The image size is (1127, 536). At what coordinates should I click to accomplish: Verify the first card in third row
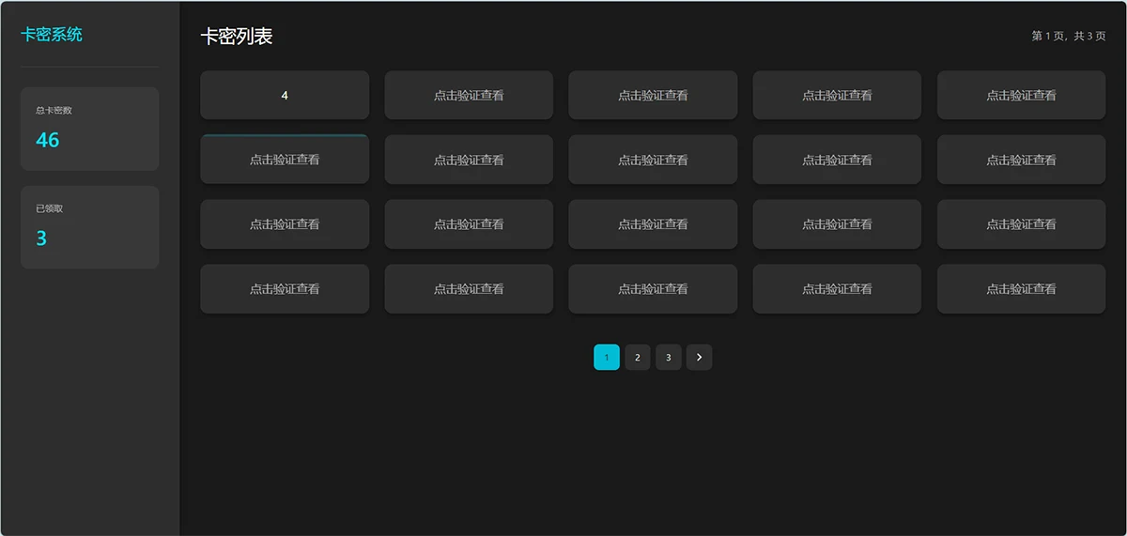(x=285, y=224)
